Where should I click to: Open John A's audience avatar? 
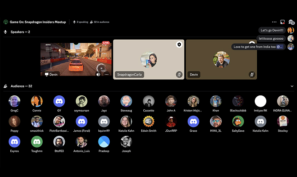pyautogui.click(x=171, y=101)
